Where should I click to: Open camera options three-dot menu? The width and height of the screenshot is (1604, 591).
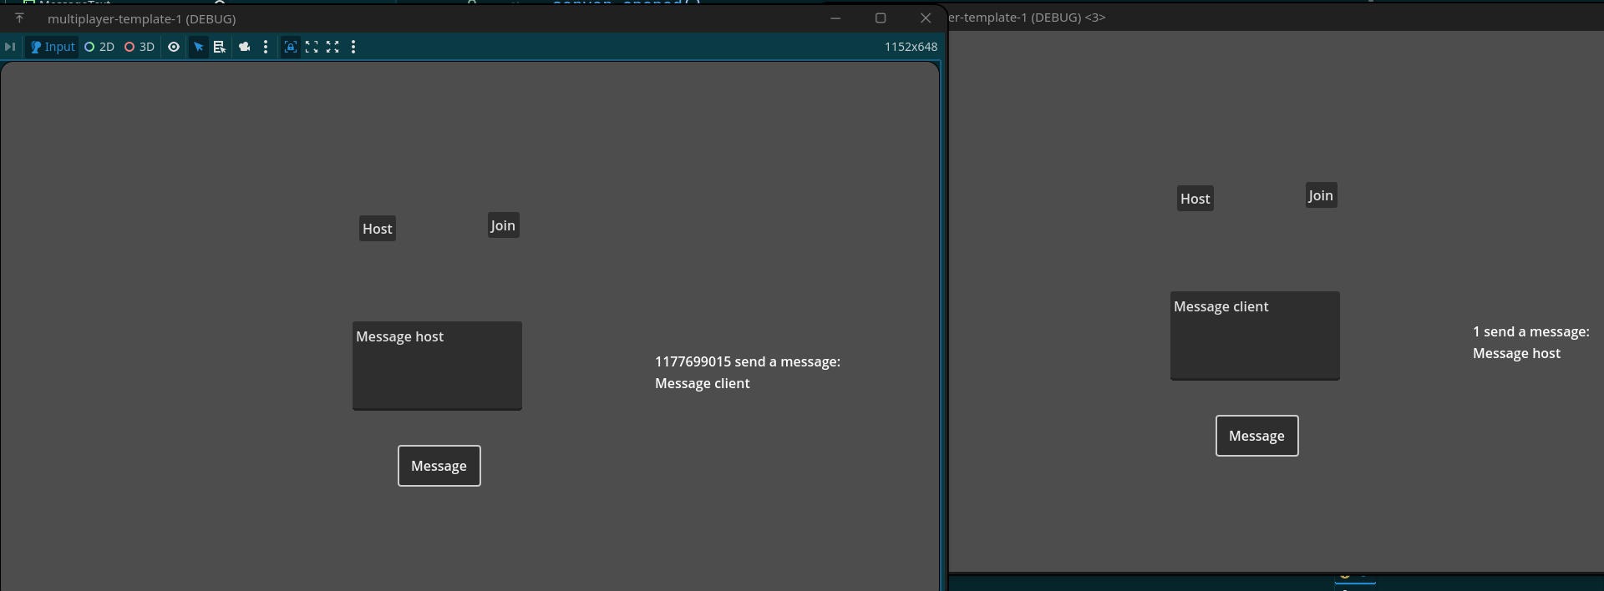click(x=266, y=47)
